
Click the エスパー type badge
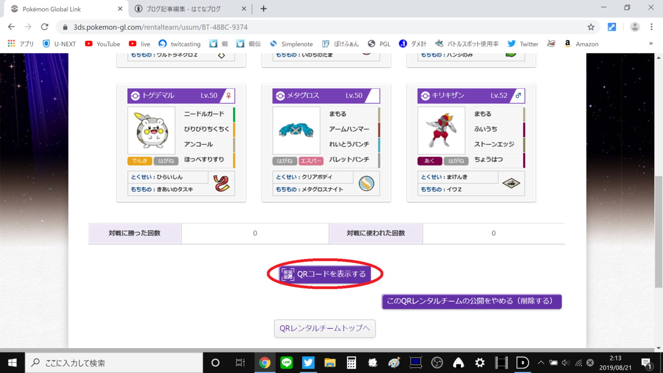[x=311, y=161]
